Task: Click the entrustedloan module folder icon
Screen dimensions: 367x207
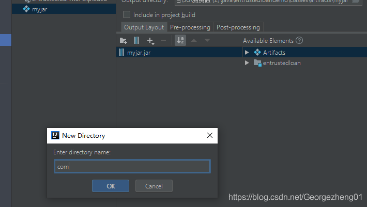Action: 257,63
